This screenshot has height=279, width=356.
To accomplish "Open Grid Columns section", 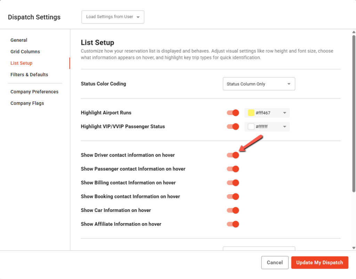I will point(25,52).
